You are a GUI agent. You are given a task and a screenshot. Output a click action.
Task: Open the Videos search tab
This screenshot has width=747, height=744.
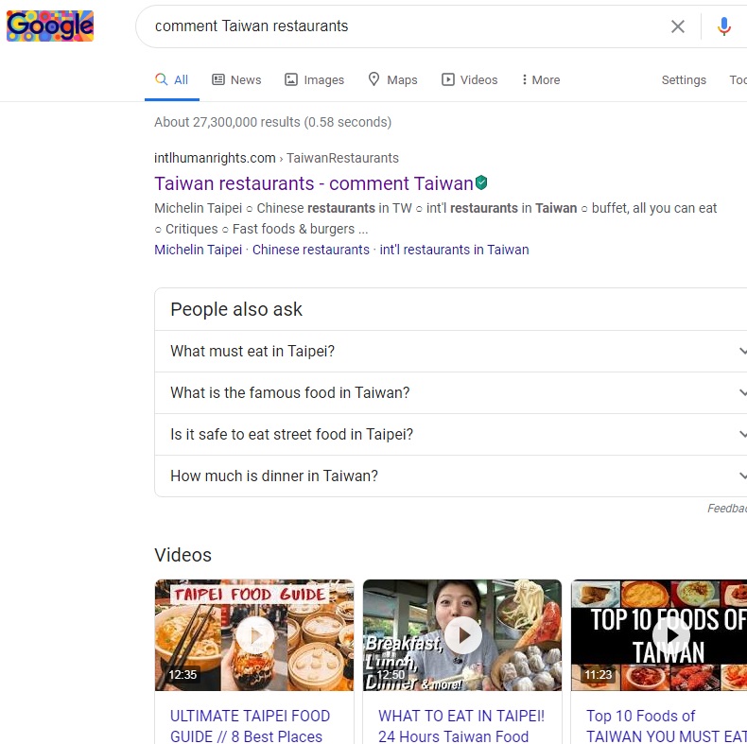pos(469,80)
